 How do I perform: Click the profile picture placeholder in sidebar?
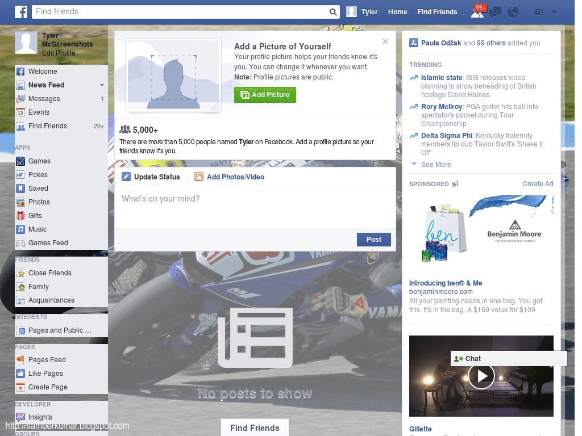click(x=26, y=43)
